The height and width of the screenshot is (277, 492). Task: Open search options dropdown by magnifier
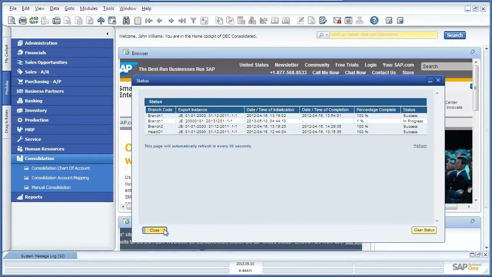tap(322, 35)
